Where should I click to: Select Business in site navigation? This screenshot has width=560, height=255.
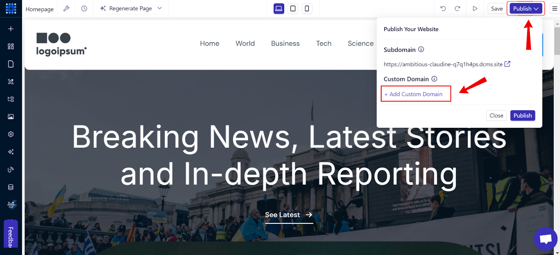click(285, 43)
